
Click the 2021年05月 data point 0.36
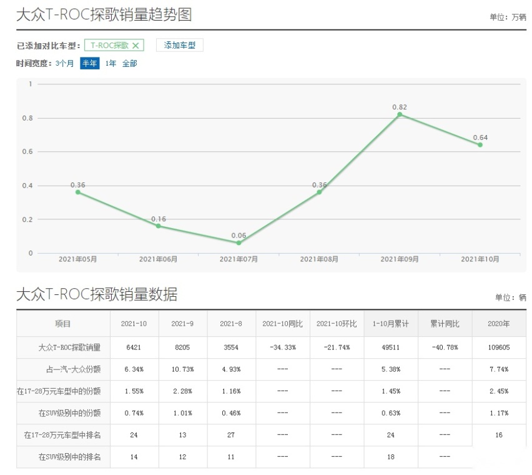coord(78,192)
